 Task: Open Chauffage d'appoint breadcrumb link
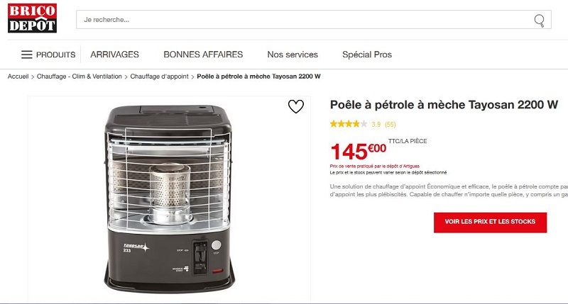159,77
